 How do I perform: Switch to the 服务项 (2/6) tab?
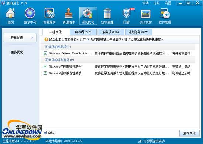tap(111, 32)
